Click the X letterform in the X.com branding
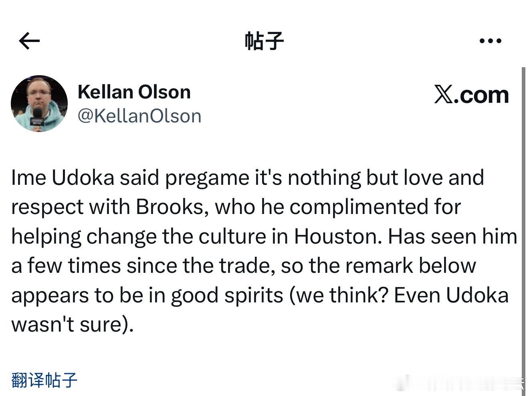Screen dimensions: 529x396 [442, 95]
